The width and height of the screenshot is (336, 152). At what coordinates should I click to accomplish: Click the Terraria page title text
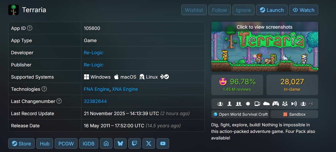pyautogui.click(x=34, y=10)
